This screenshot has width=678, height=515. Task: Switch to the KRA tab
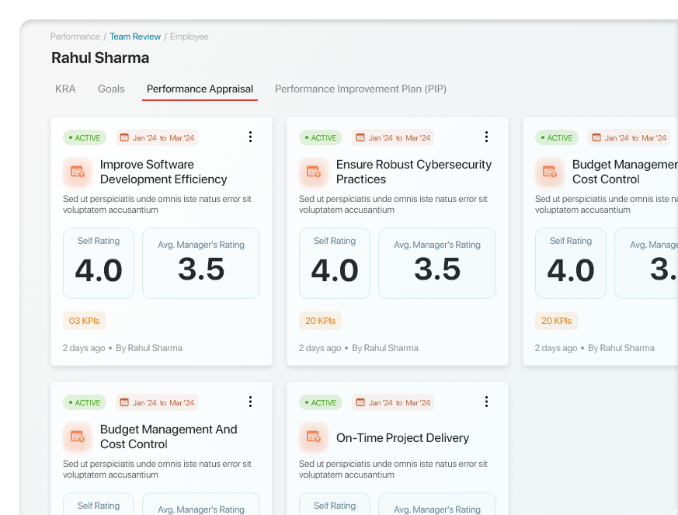65,89
